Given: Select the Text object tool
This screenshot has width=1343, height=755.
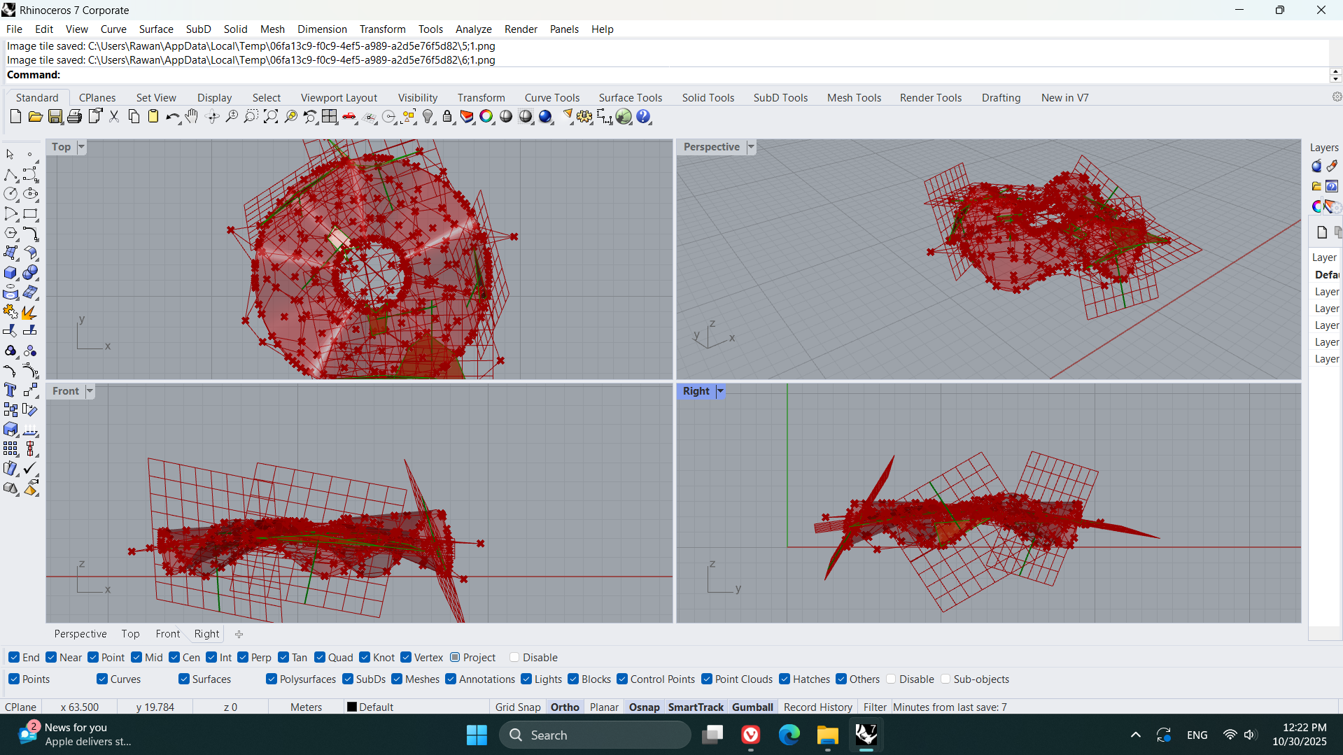Looking at the screenshot, I should pos(10,390).
